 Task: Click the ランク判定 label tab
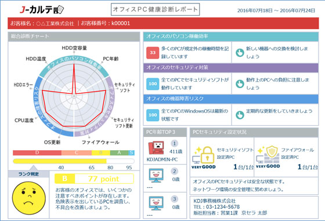(28, 174)
